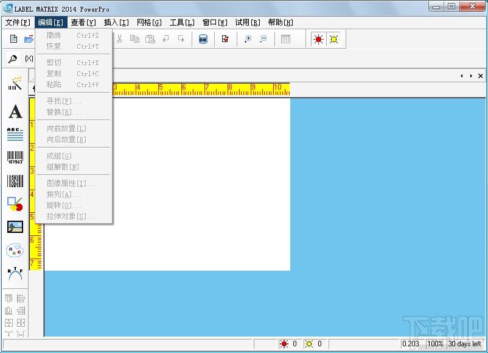Close the document tab with X
The height and width of the screenshot is (353, 488).
[x=481, y=76]
